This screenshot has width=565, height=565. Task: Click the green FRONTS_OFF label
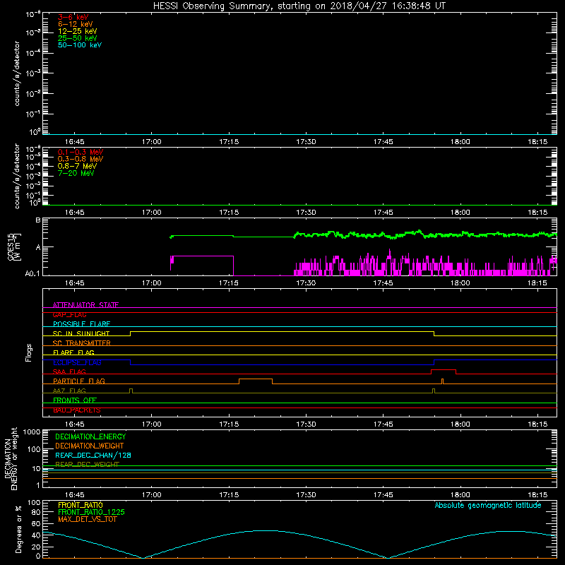coord(75,400)
